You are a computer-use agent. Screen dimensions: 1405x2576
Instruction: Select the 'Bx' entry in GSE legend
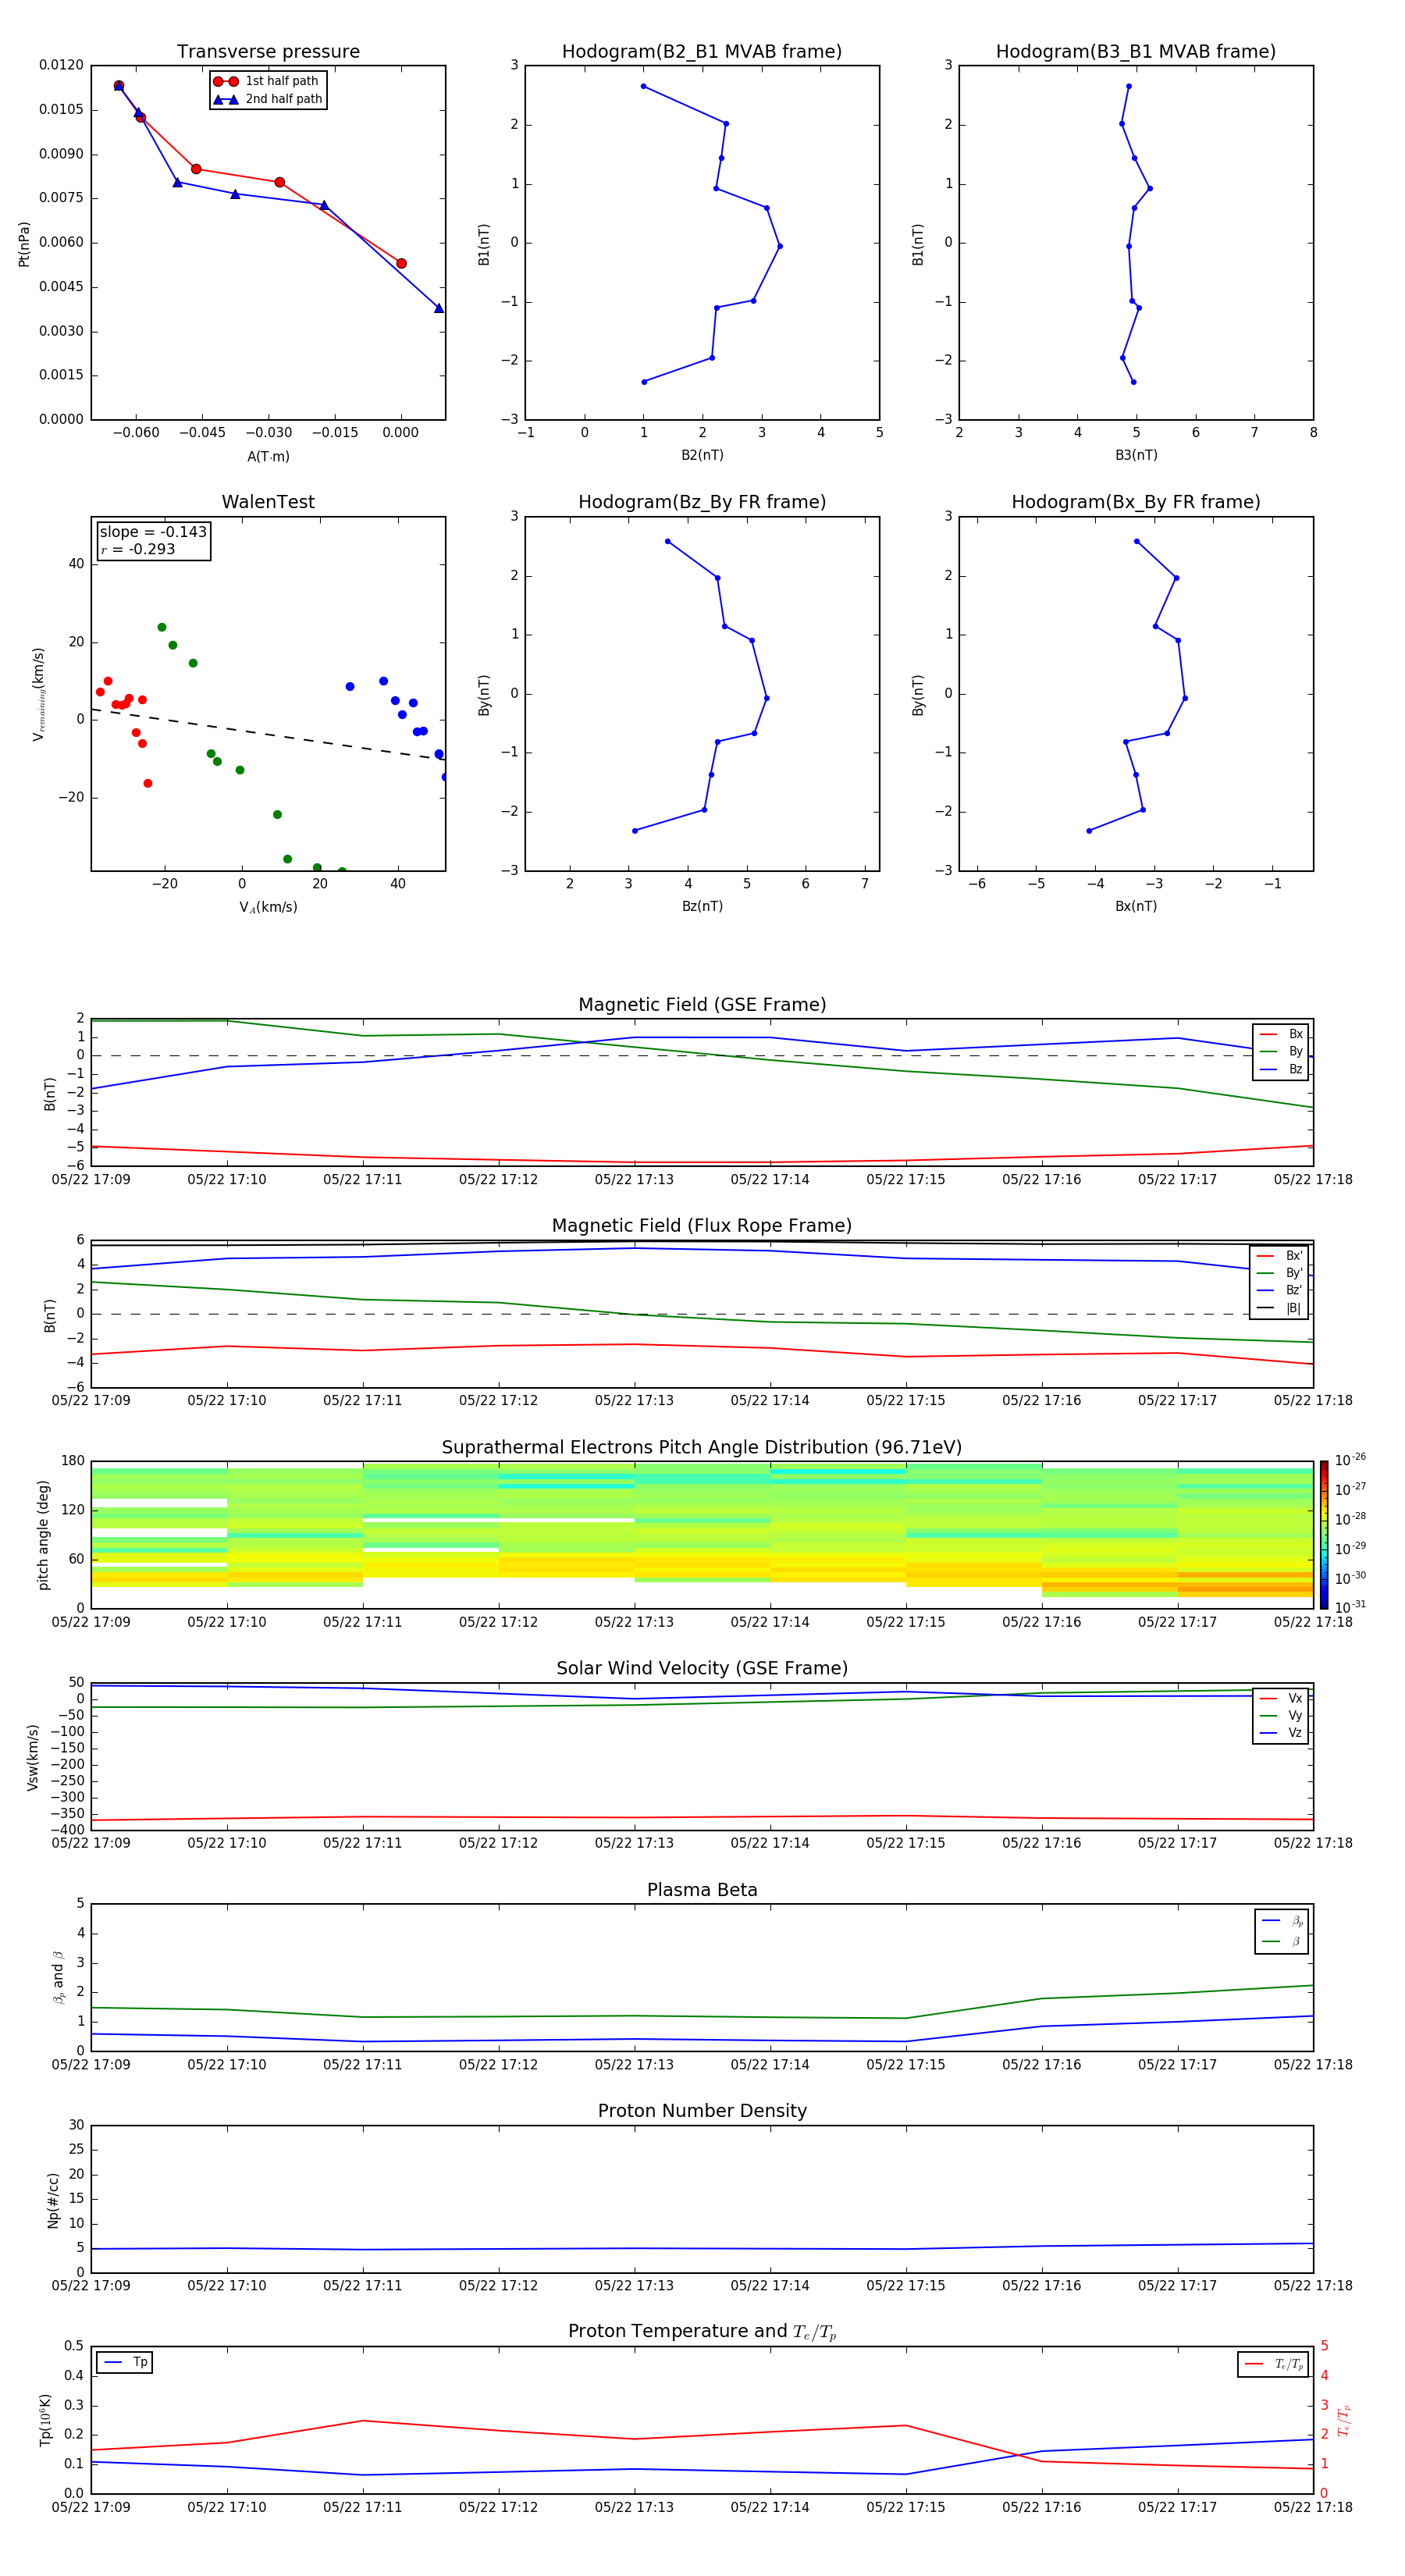pos(1281,1034)
